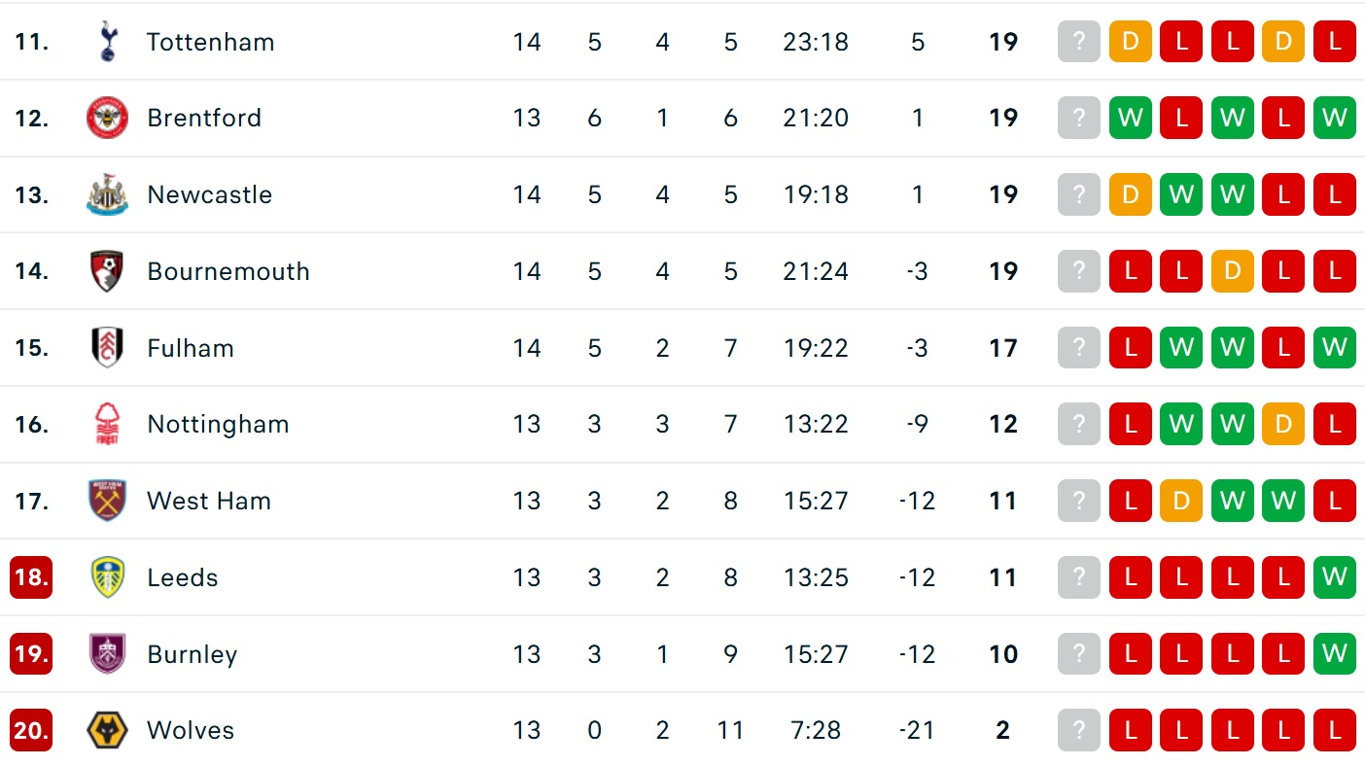The height and width of the screenshot is (766, 1365).
Task: Open the Wolves crest icon
Action: 107,730
